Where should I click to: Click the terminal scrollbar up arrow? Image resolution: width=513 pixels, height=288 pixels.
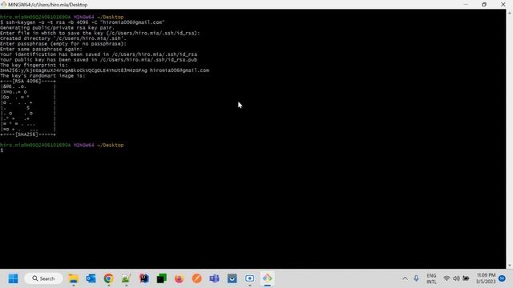[510, 13]
